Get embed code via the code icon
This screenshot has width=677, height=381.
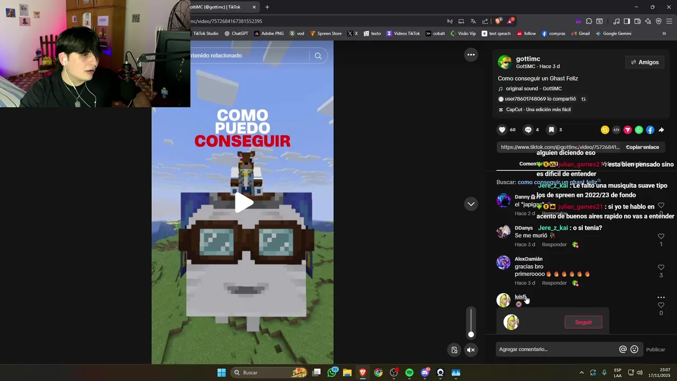[616, 130]
